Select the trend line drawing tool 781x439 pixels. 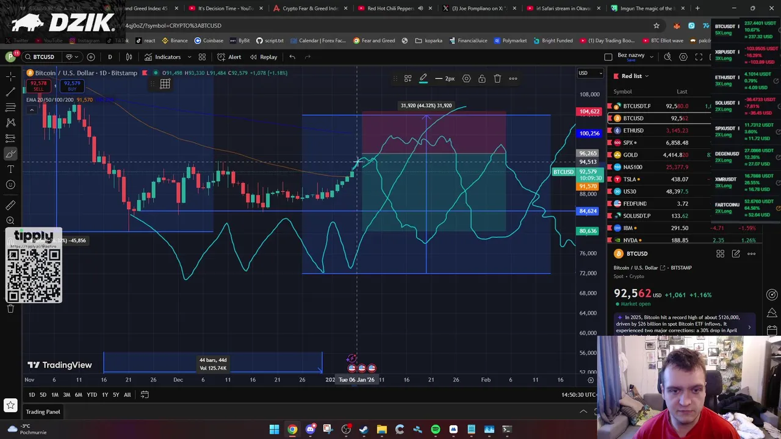point(10,91)
